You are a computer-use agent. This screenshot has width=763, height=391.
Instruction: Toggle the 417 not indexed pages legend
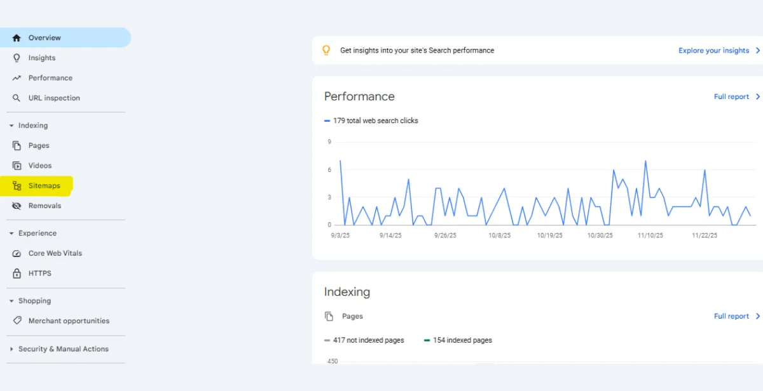[x=364, y=340]
